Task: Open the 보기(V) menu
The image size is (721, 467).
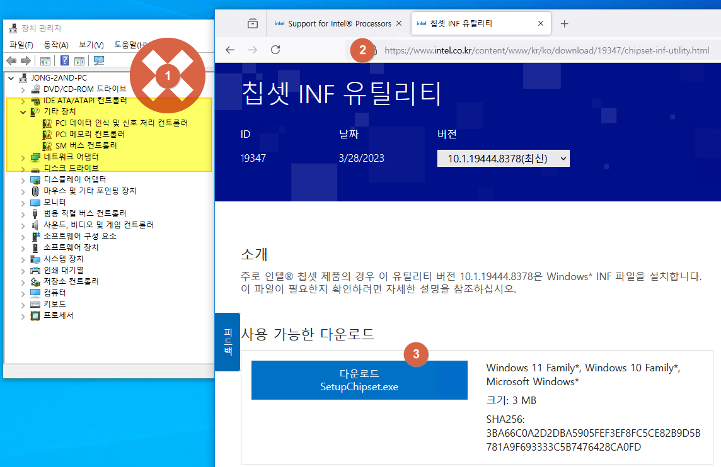Action: (x=91, y=45)
